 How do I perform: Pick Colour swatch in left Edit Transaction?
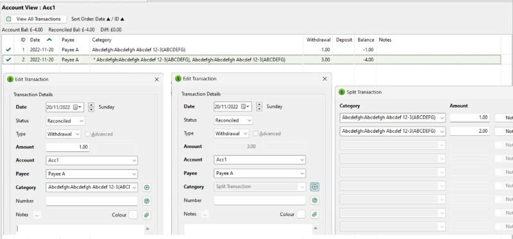[x=133, y=215]
